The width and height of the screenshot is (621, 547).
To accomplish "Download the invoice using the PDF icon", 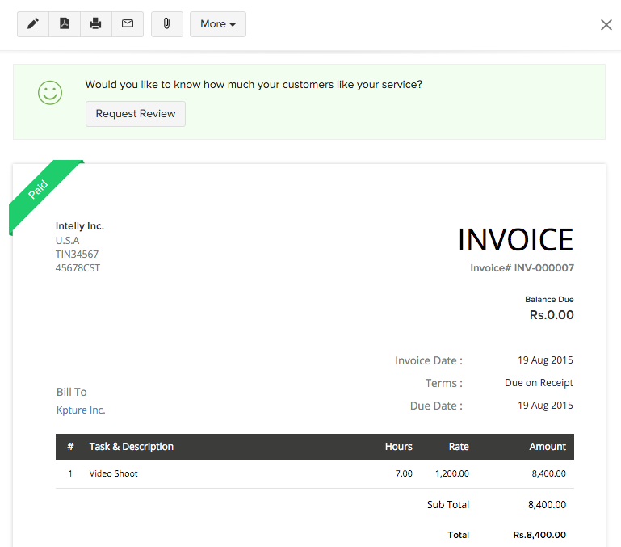I will [65, 24].
